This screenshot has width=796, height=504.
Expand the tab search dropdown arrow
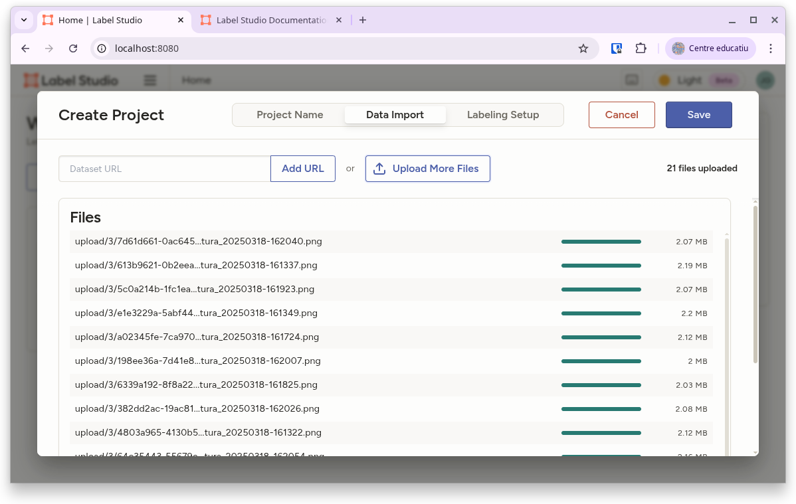coord(24,20)
